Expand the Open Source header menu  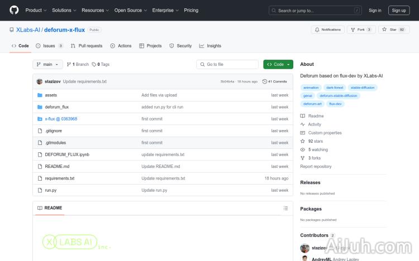[130, 10]
